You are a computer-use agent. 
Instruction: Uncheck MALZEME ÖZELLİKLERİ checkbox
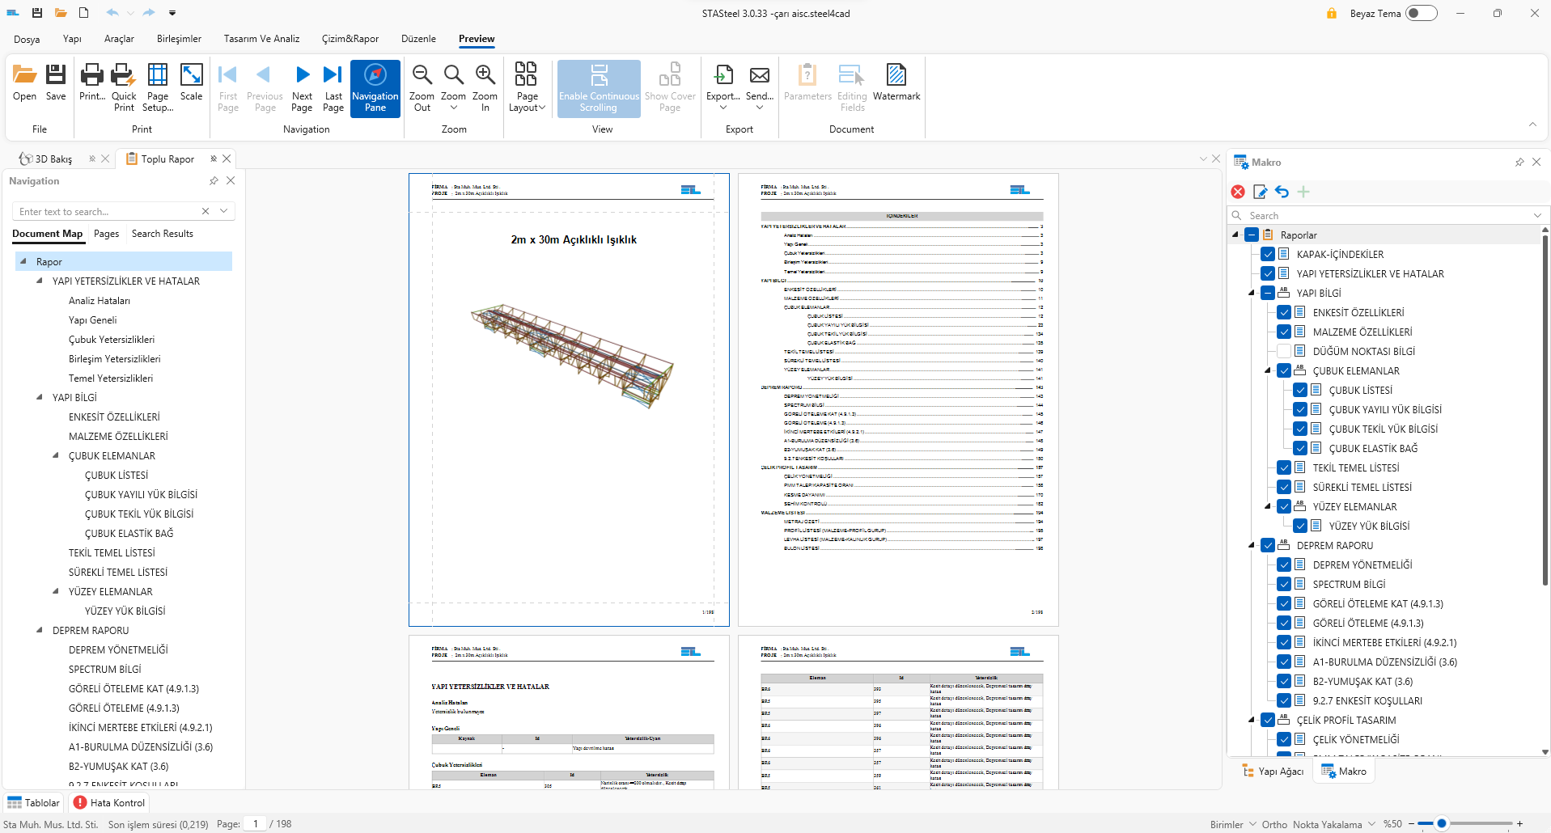pos(1284,332)
